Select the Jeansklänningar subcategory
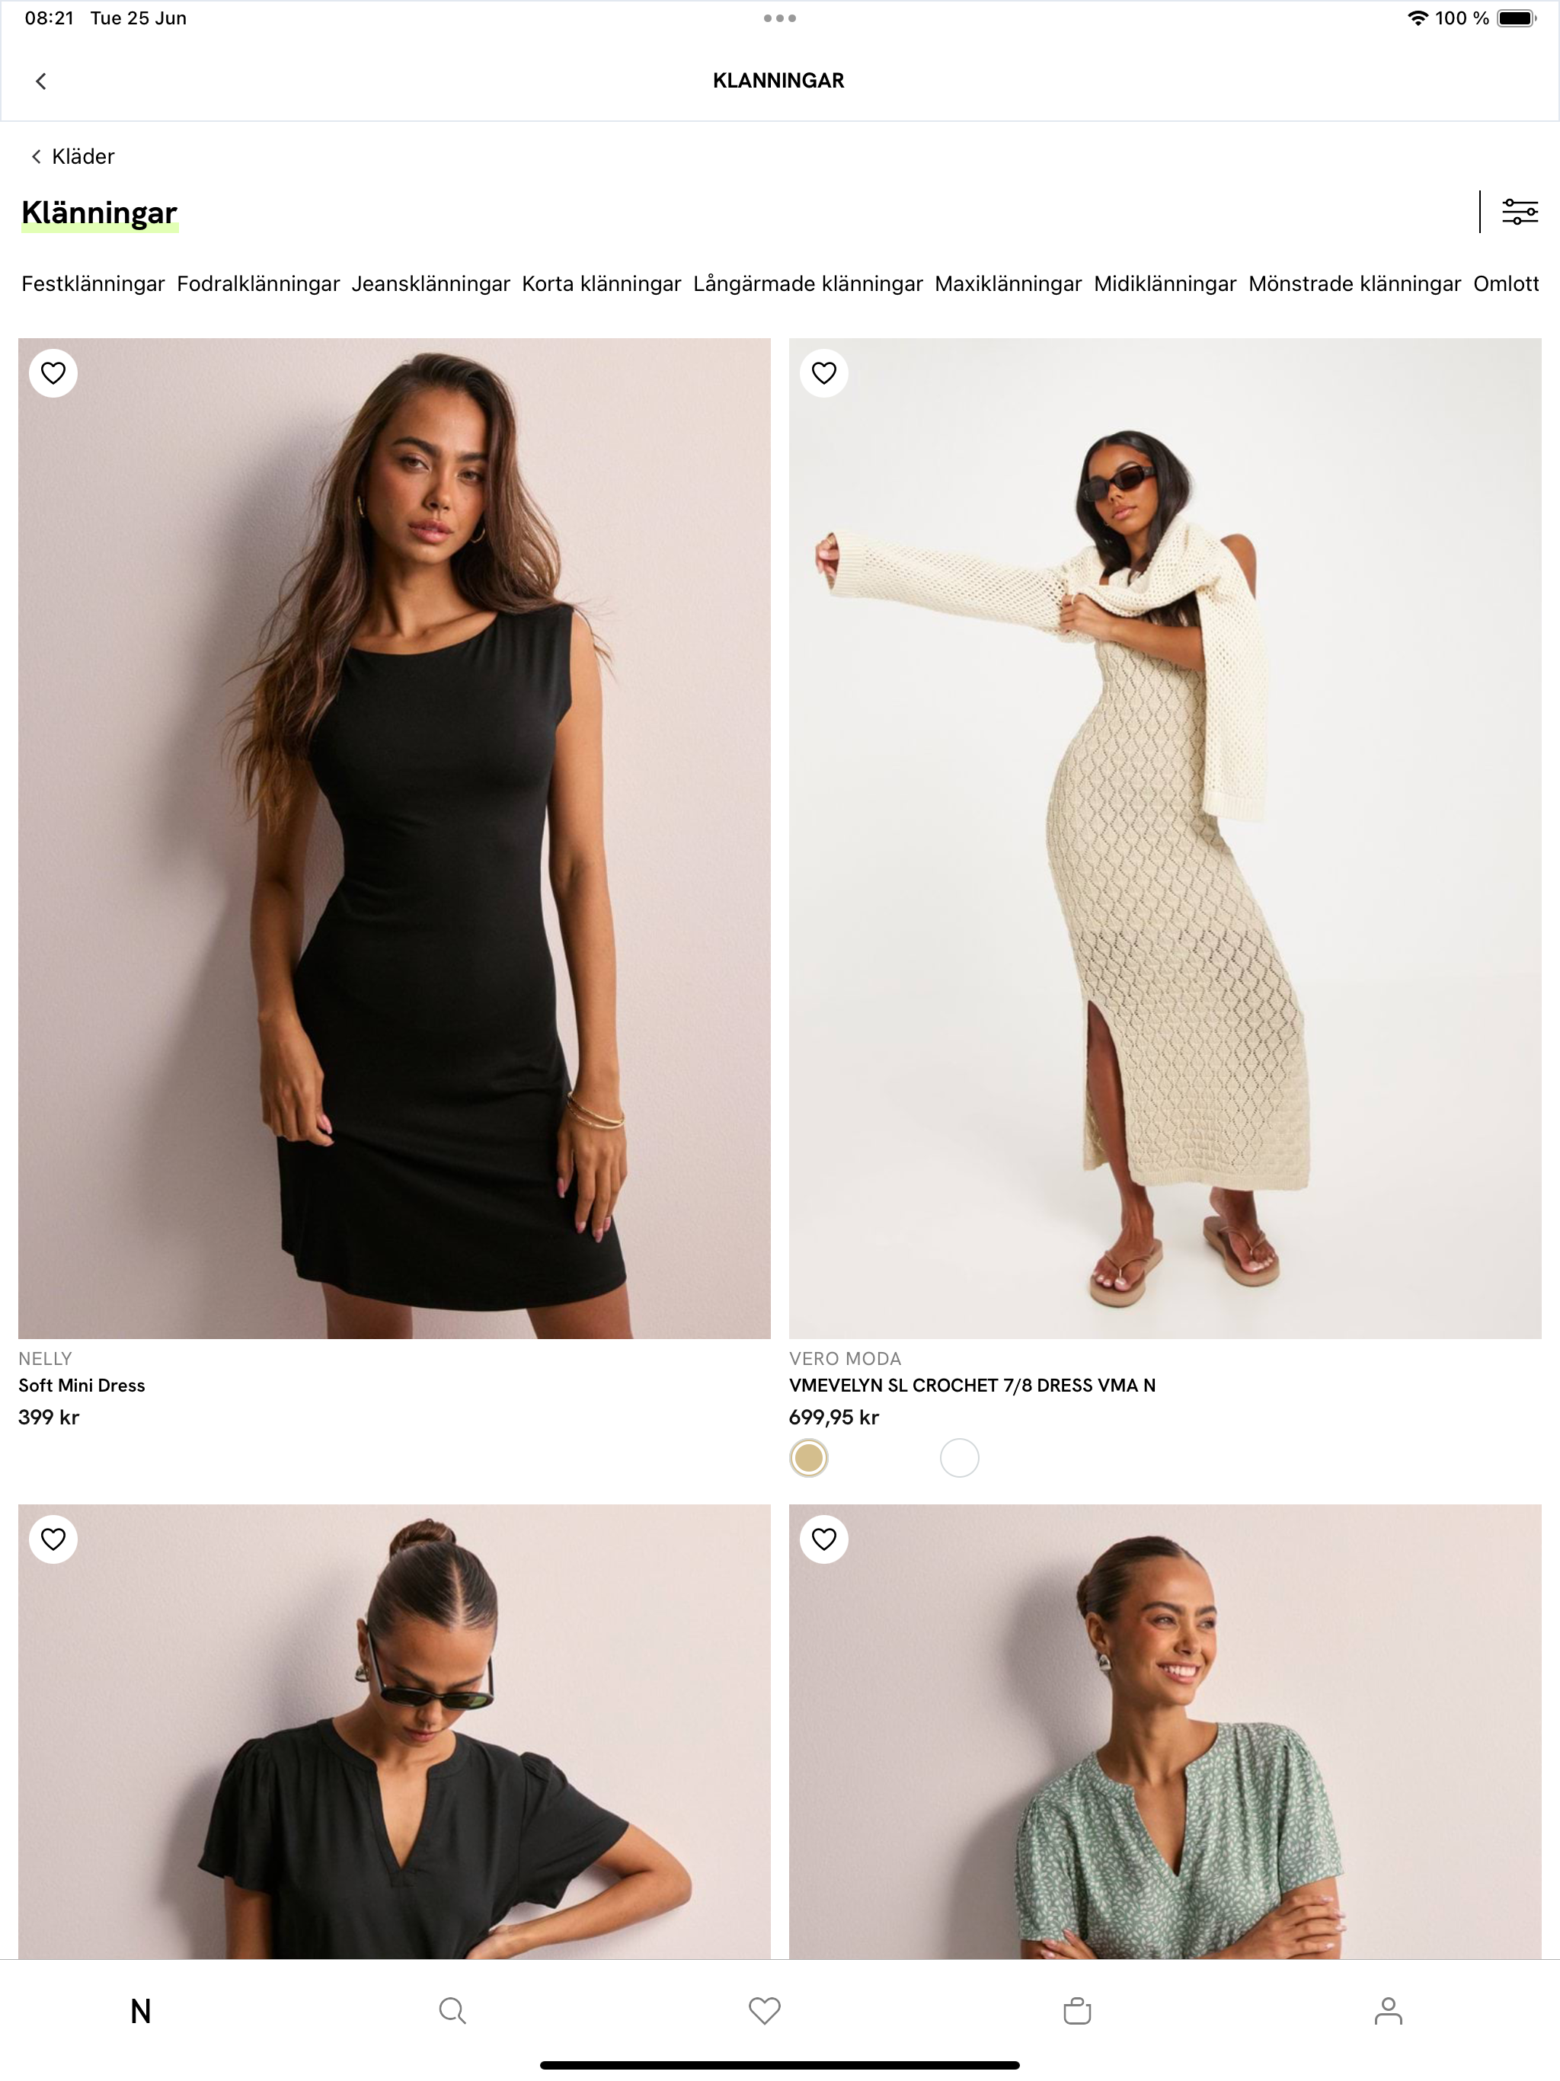This screenshot has width=1560, height=2081. click(431, 284)
